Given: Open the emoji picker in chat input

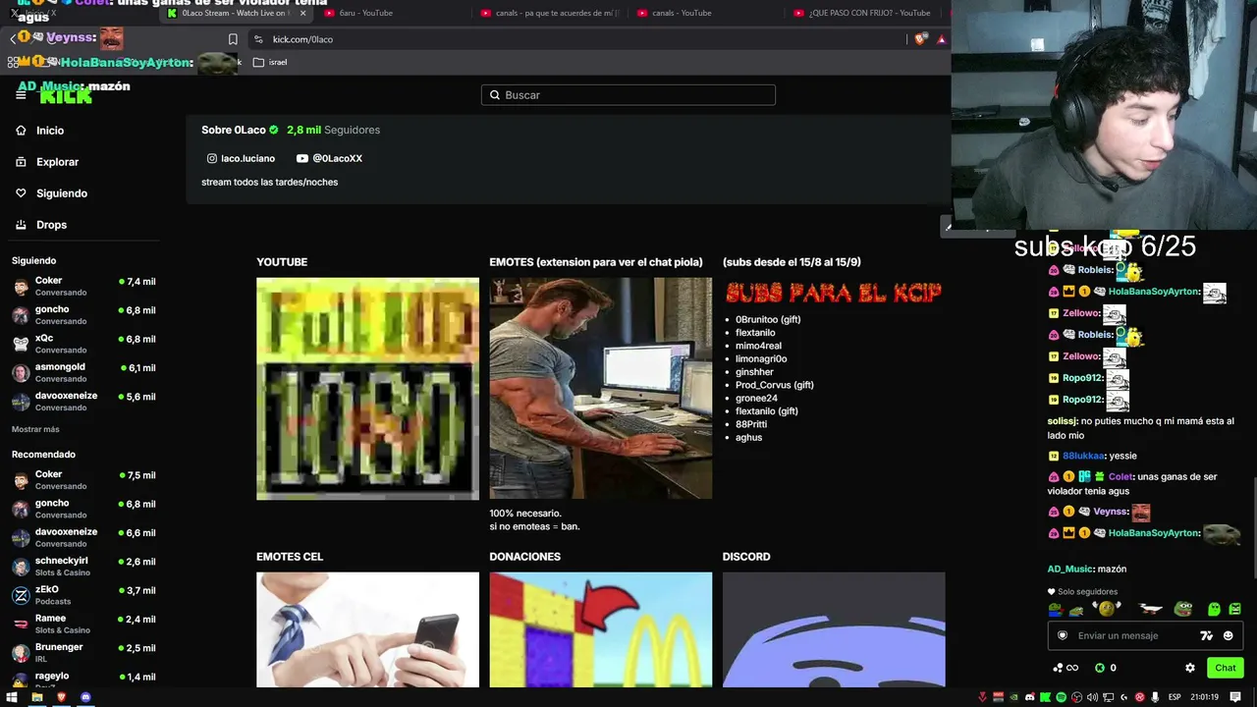Looking at the screenshot, I should (1228, 635).
